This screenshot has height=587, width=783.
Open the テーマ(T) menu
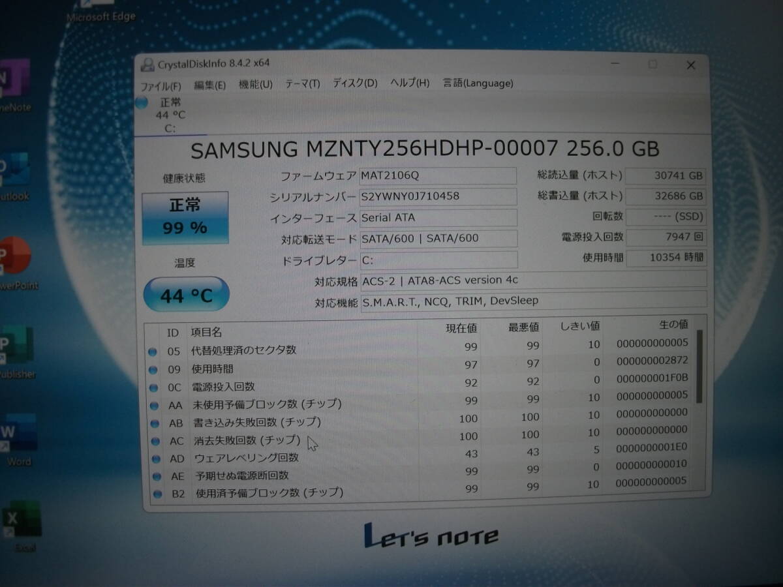pyautogui.click(x=302, y=83)
